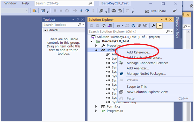Click the magnifier icon in main search box
Viewport: 194px width, 122px height.
pos(90,3)
